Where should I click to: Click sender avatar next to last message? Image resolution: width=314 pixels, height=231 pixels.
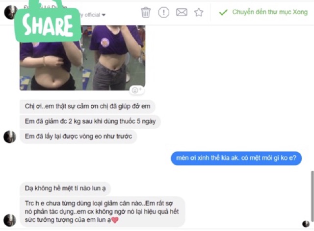click(10, 220)
